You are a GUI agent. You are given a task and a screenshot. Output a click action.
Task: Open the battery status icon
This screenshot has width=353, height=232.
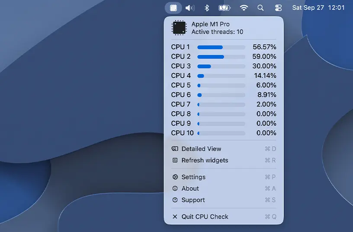pos(225,8)
